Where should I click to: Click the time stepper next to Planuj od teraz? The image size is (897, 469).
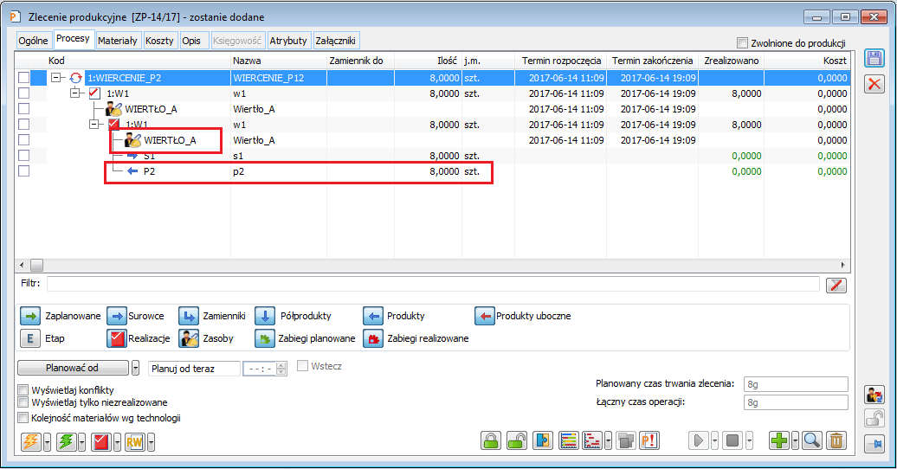[x=281, y=369]
